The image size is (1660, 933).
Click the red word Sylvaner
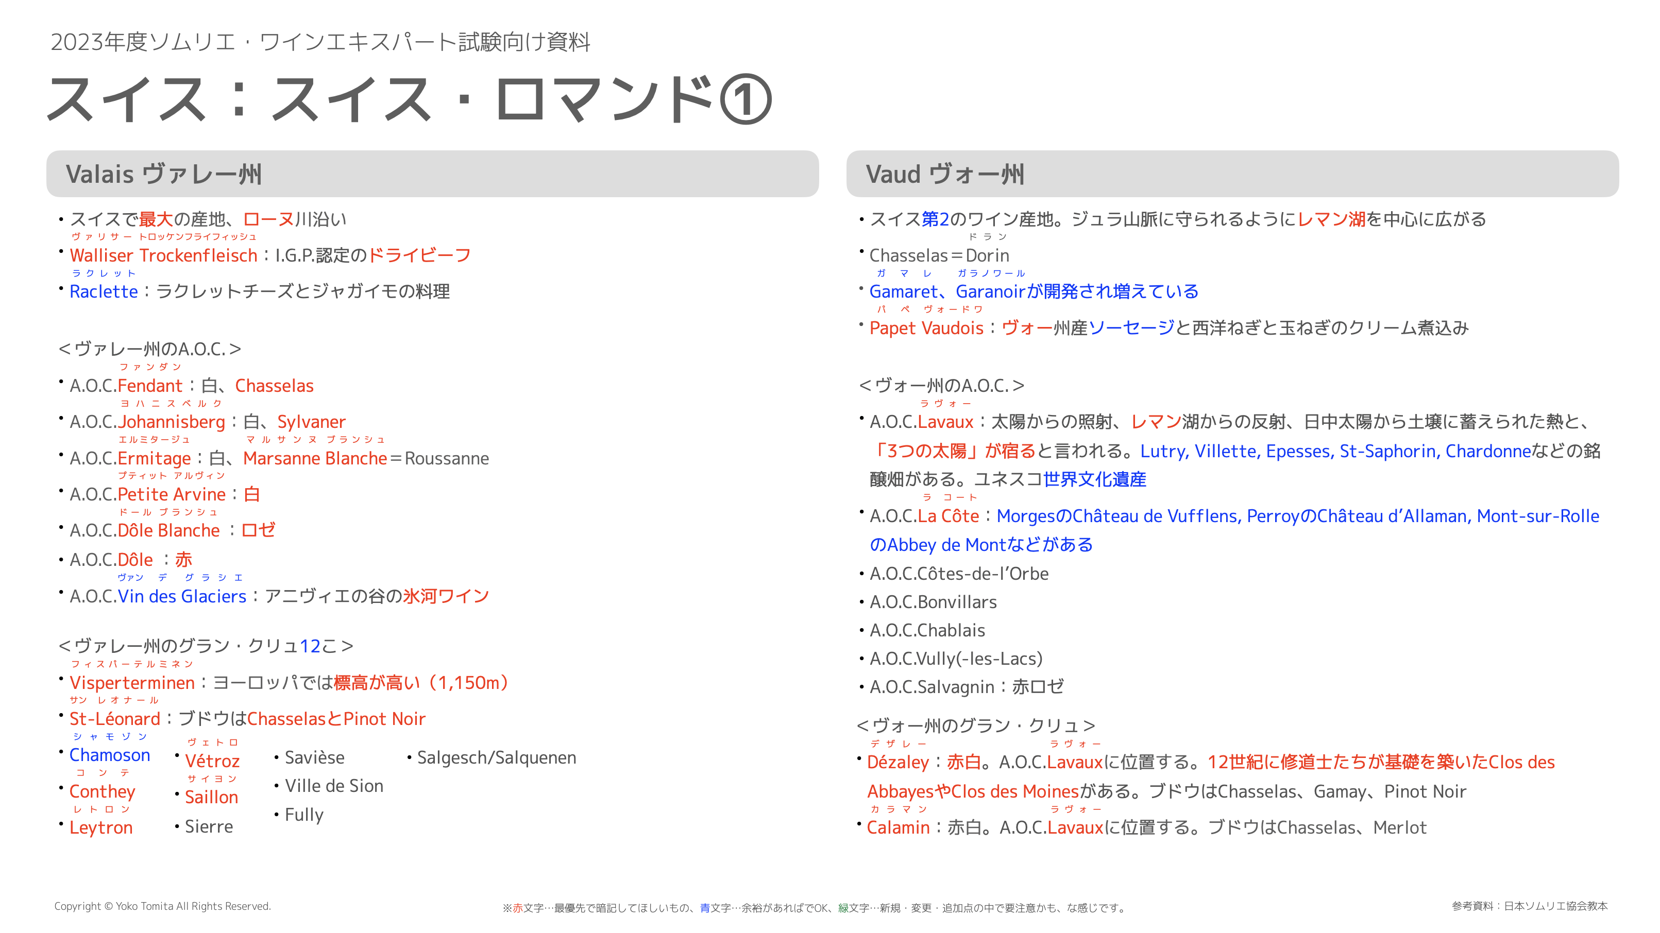(x=311, y=422)
